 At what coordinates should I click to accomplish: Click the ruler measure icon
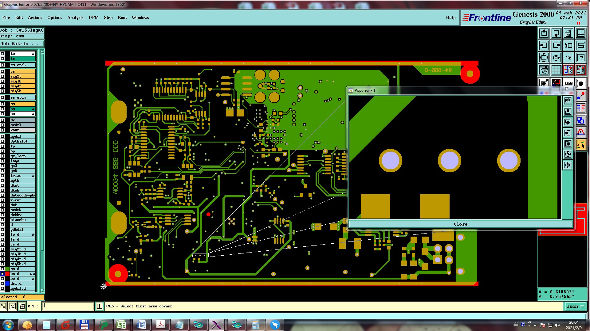(568, 83)
